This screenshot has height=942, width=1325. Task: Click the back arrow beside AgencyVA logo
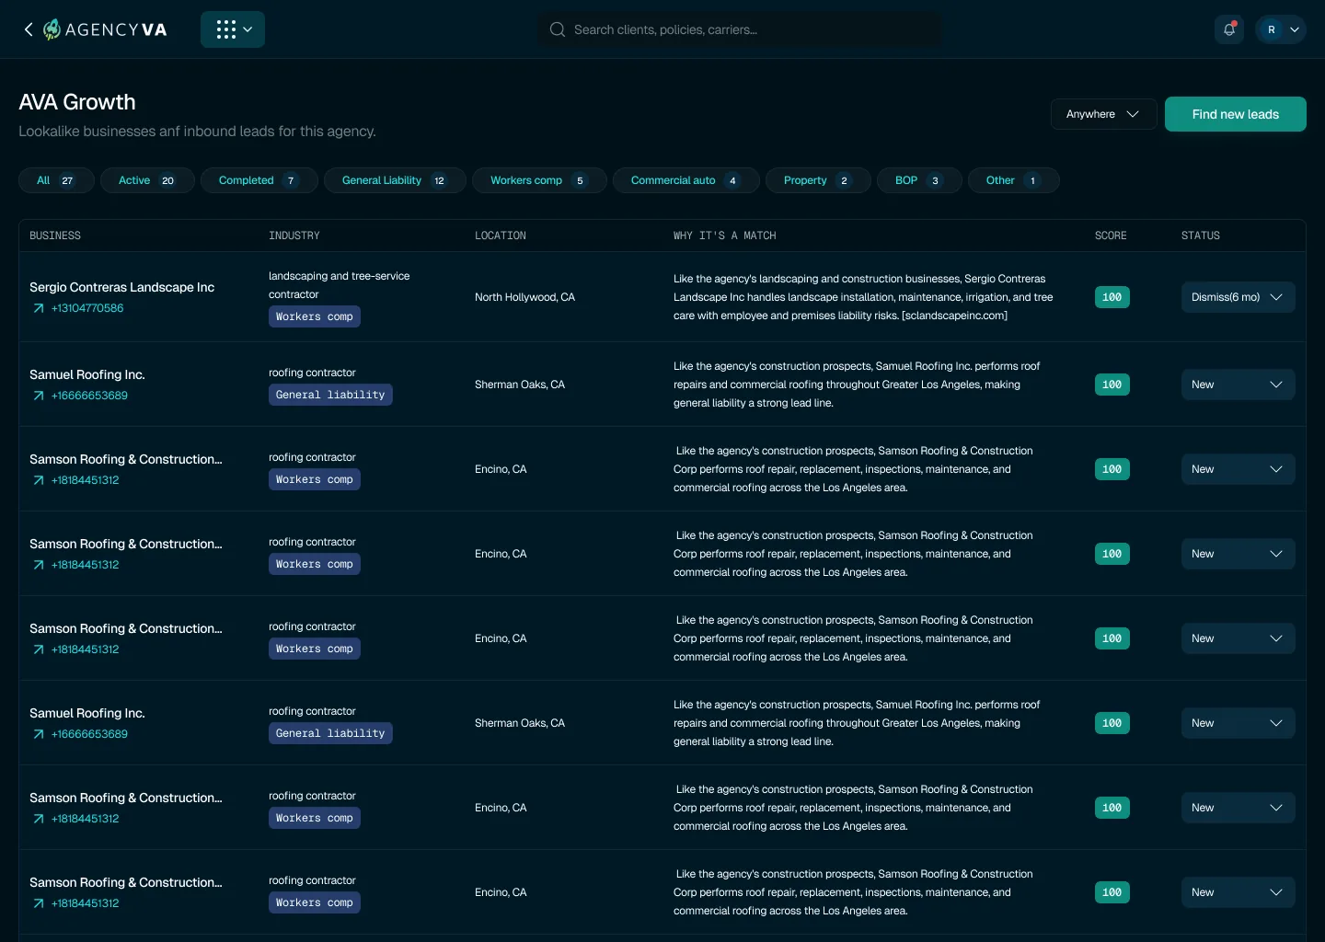[29, 29]
